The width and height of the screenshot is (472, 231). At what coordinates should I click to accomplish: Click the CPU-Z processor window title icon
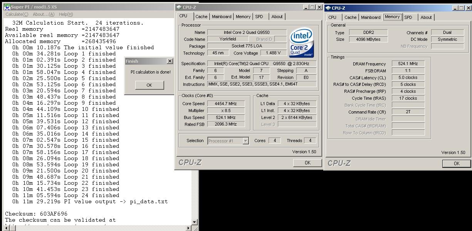click(179, 7)
